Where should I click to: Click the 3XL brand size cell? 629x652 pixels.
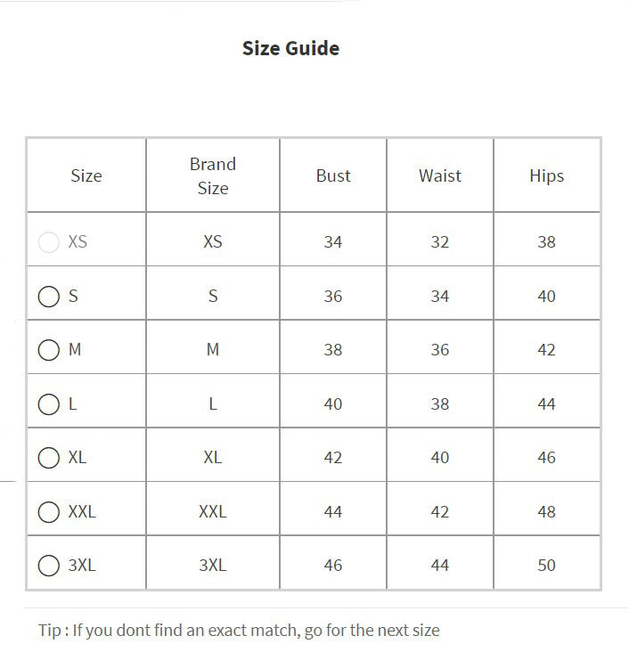tap(213, 566)
